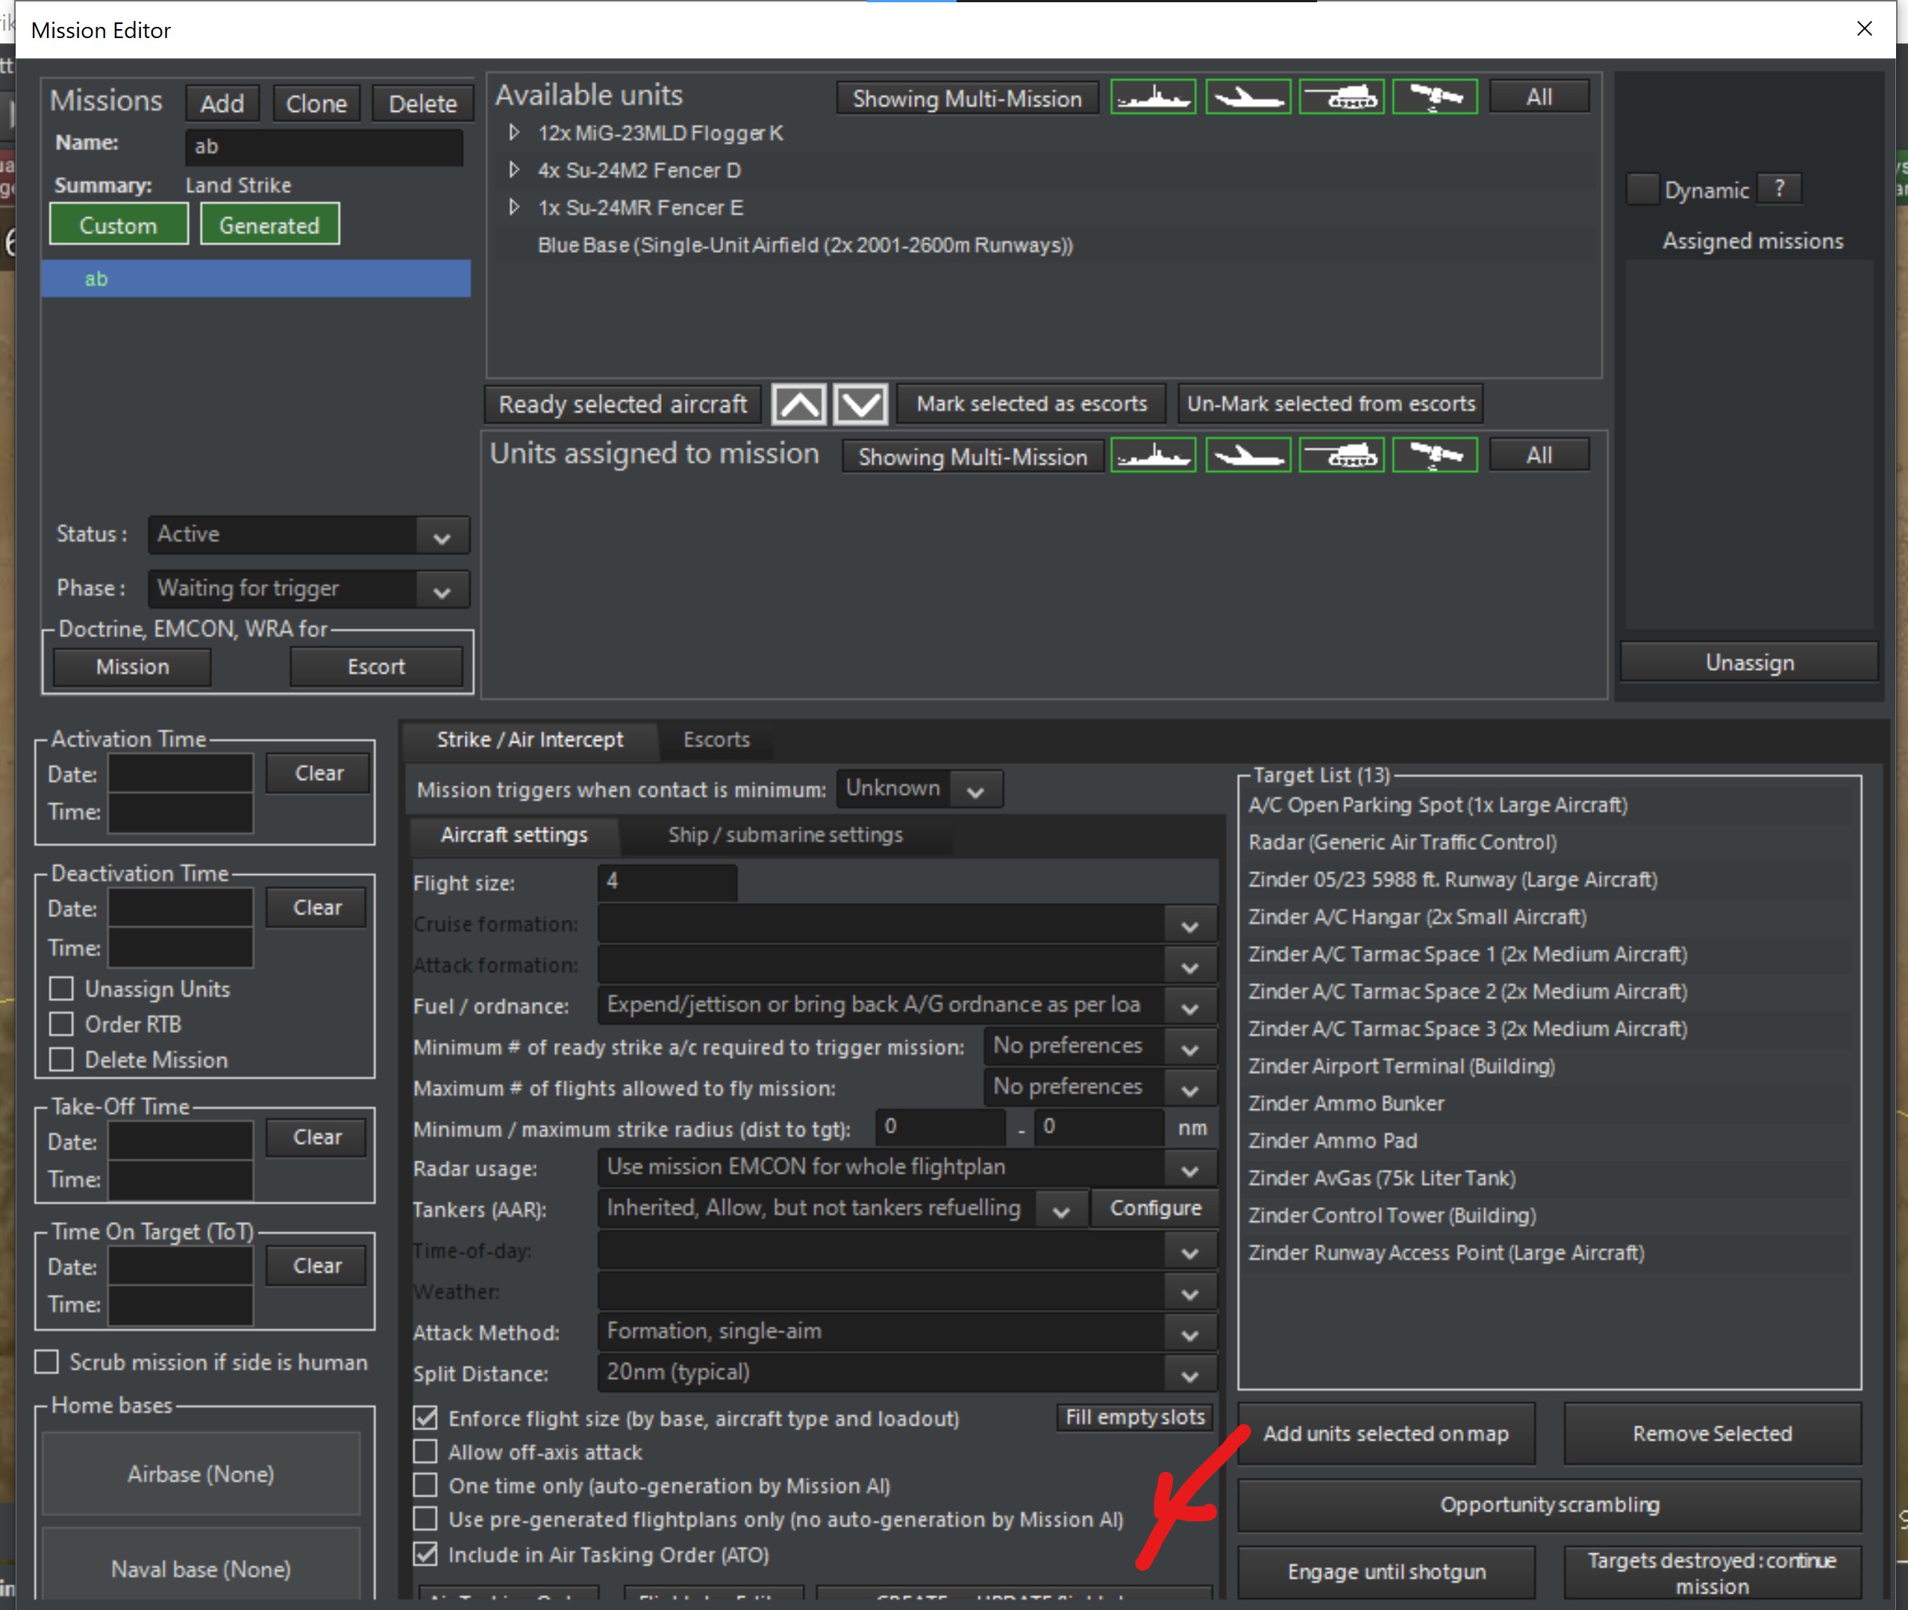Expand the 1x Su-24MR Fencer E group
The height and width of the screenshot is (1610, 1908).
coord(513,208)
